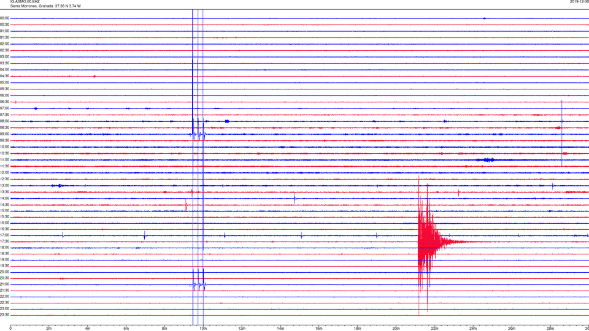Select the 10:00 time row label
This screenshot has width=589, height=331.
(x=4, y=146)
